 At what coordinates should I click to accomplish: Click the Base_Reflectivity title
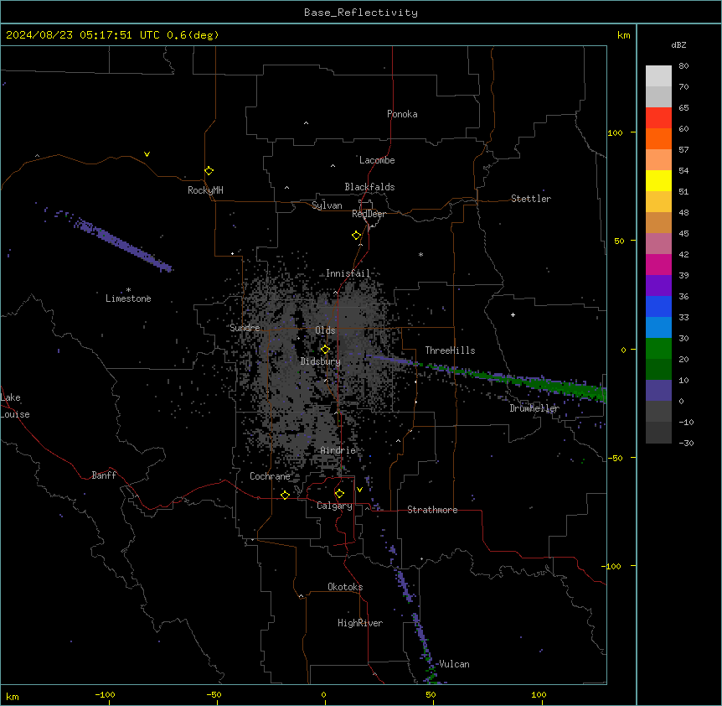[361, 13]
